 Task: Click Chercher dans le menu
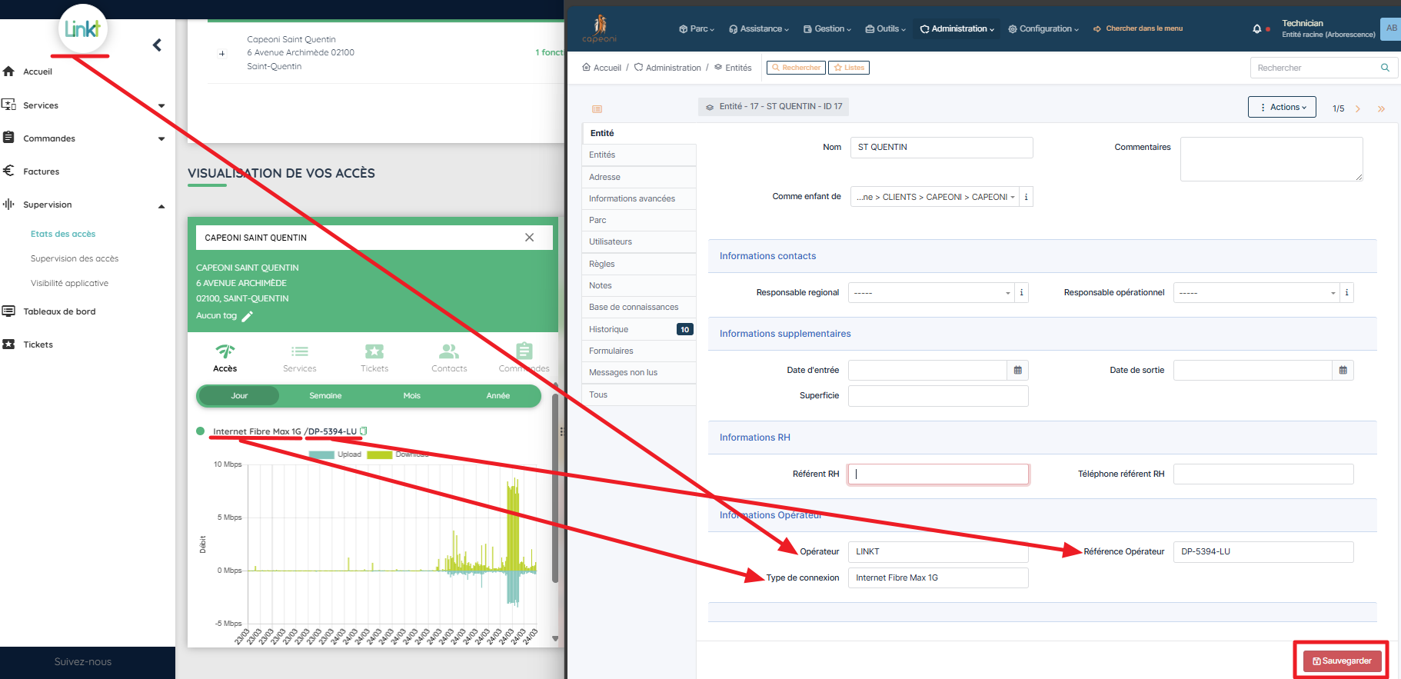click(x=1138, y=28)
